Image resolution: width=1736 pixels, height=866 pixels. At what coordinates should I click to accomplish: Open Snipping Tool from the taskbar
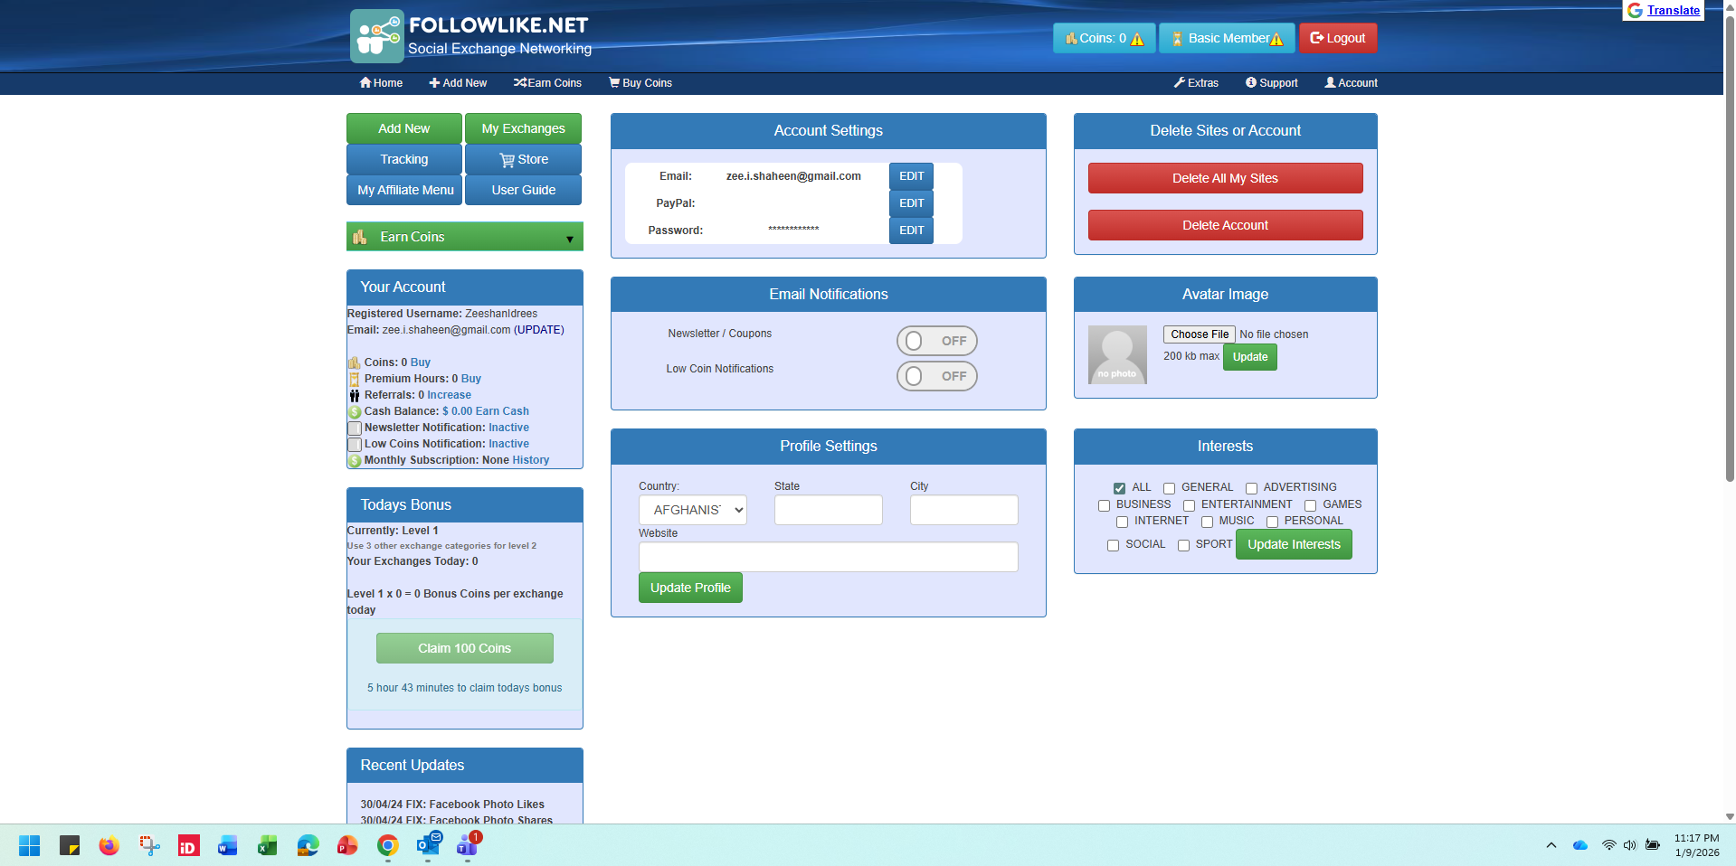148,845
